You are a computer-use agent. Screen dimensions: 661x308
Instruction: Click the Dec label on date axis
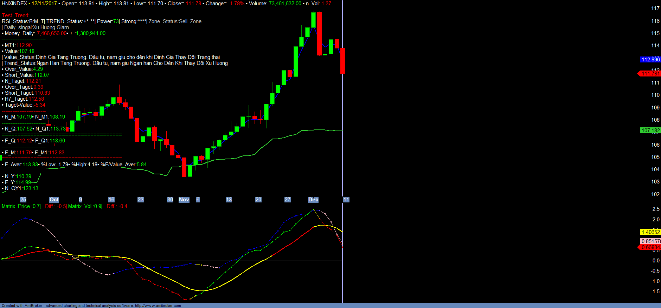click(x=313, y=200)
